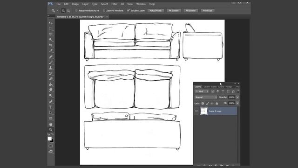This screenshot has width=298, height=168.
Task: Select the Layer 0 copy thumbnail
Action: pyautogui.click(x=204, y=111)
